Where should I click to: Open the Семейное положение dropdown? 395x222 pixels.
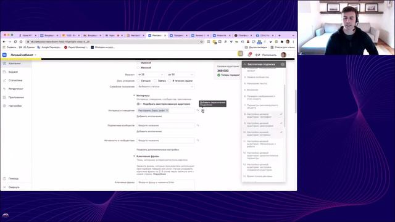tap(165, 86)
